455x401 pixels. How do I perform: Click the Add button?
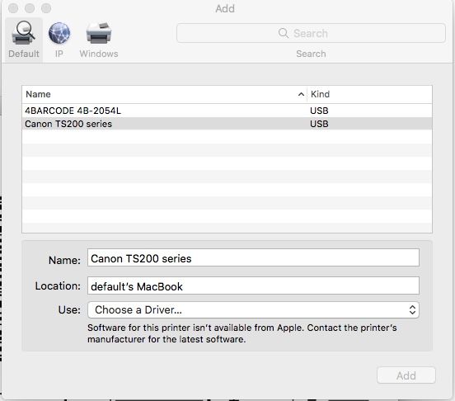(406, 375)
